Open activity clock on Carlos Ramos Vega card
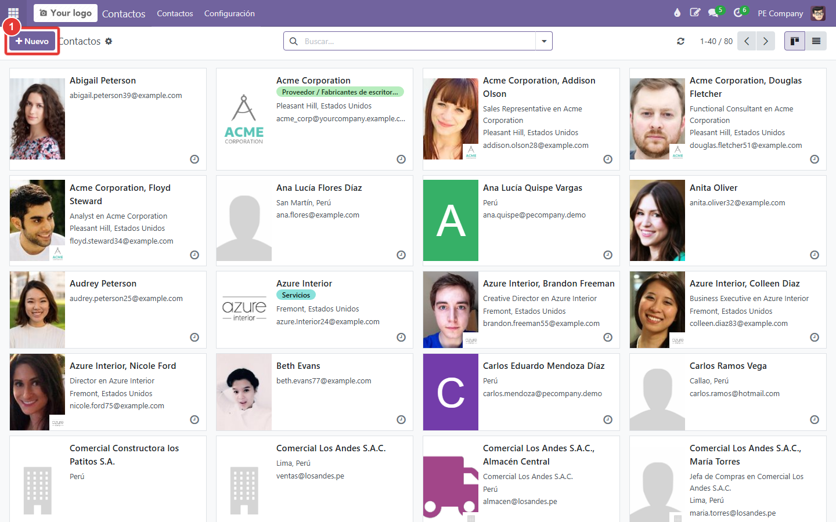The width and height of the screenshot is (836, 522). tap(815, 419)
